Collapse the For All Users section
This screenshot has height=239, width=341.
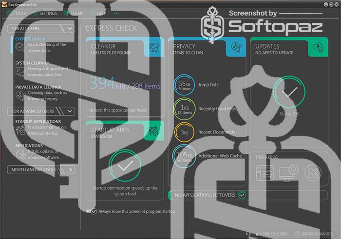click(x=41, y=29)
